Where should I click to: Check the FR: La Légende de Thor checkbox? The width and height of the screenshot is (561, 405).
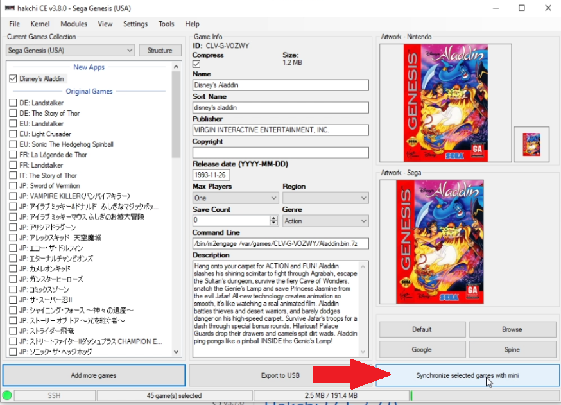point(13,155)
